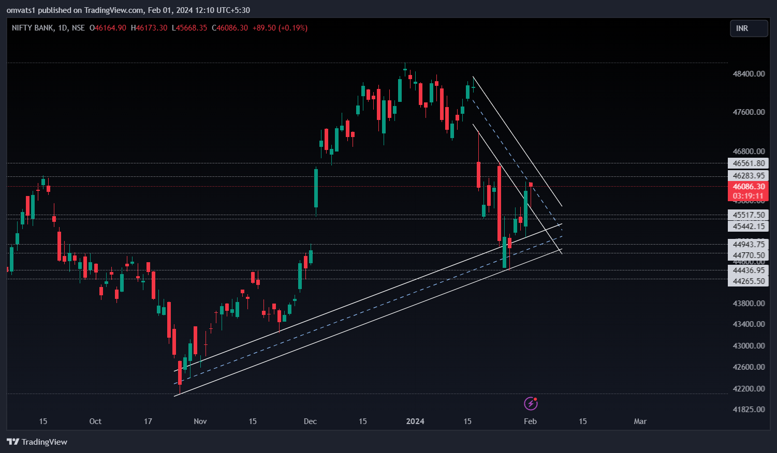Click the purple lightning event icon
Viewport: 777px width, 453px height.
pyautogui.click(x=531, y=403)
